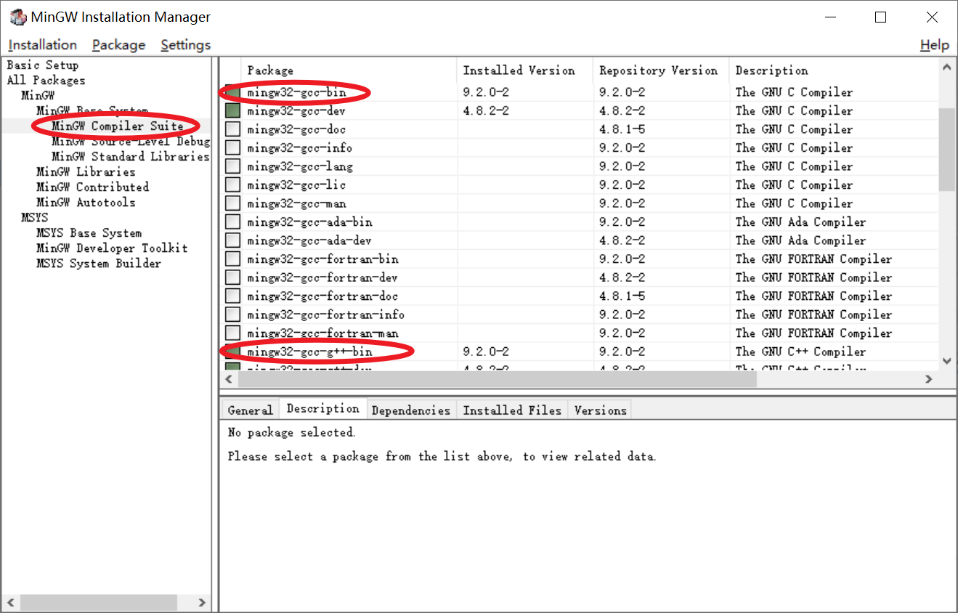Viewport: 958px width, 613px height.
Task: Click installed version 9.2.0-2 of mingw32-gcc-bin
Action: (x=486, y=92)
